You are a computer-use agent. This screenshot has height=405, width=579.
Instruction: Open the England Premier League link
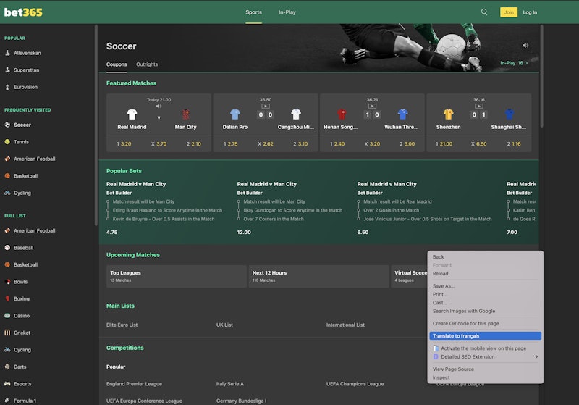134,383
